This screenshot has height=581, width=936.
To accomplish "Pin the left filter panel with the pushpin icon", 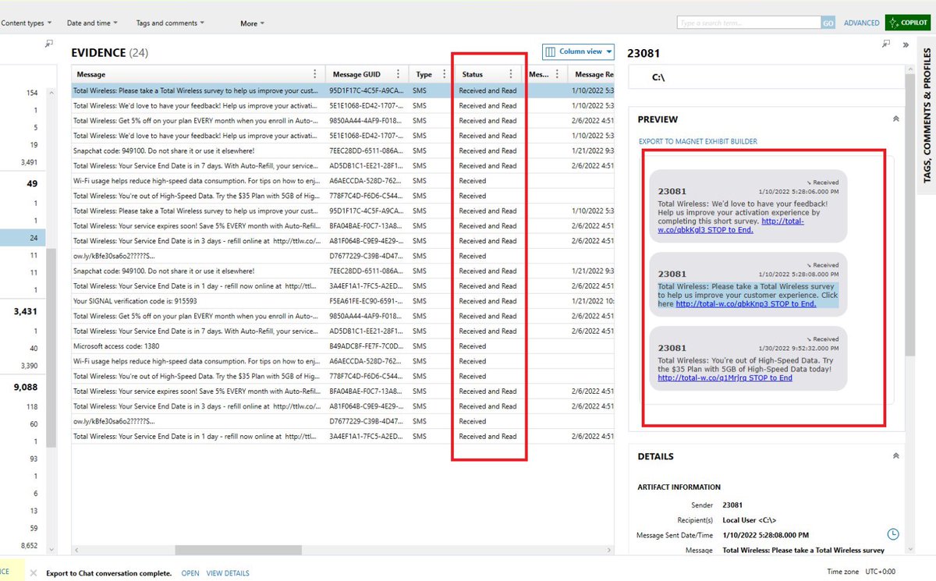I will click(49, 44).
